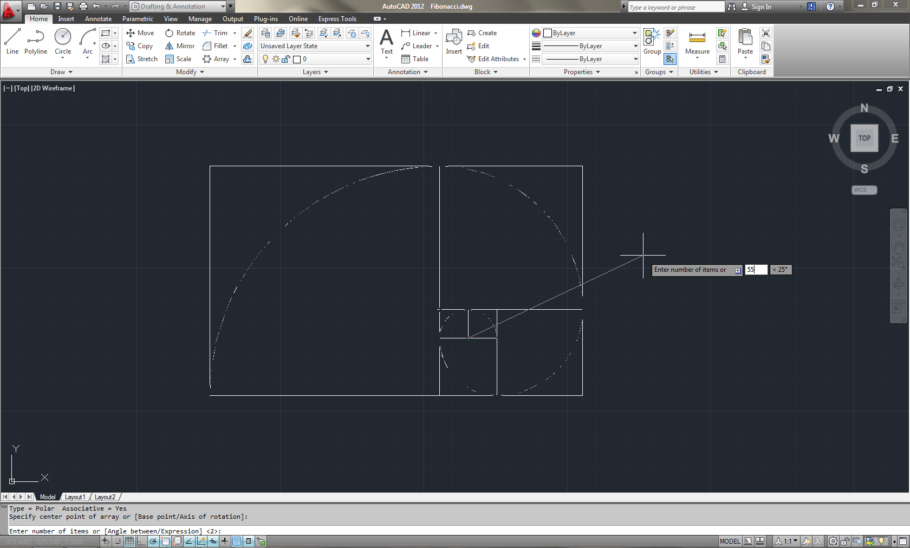Toggle Quick Properties in status bar

click(249, 541)
